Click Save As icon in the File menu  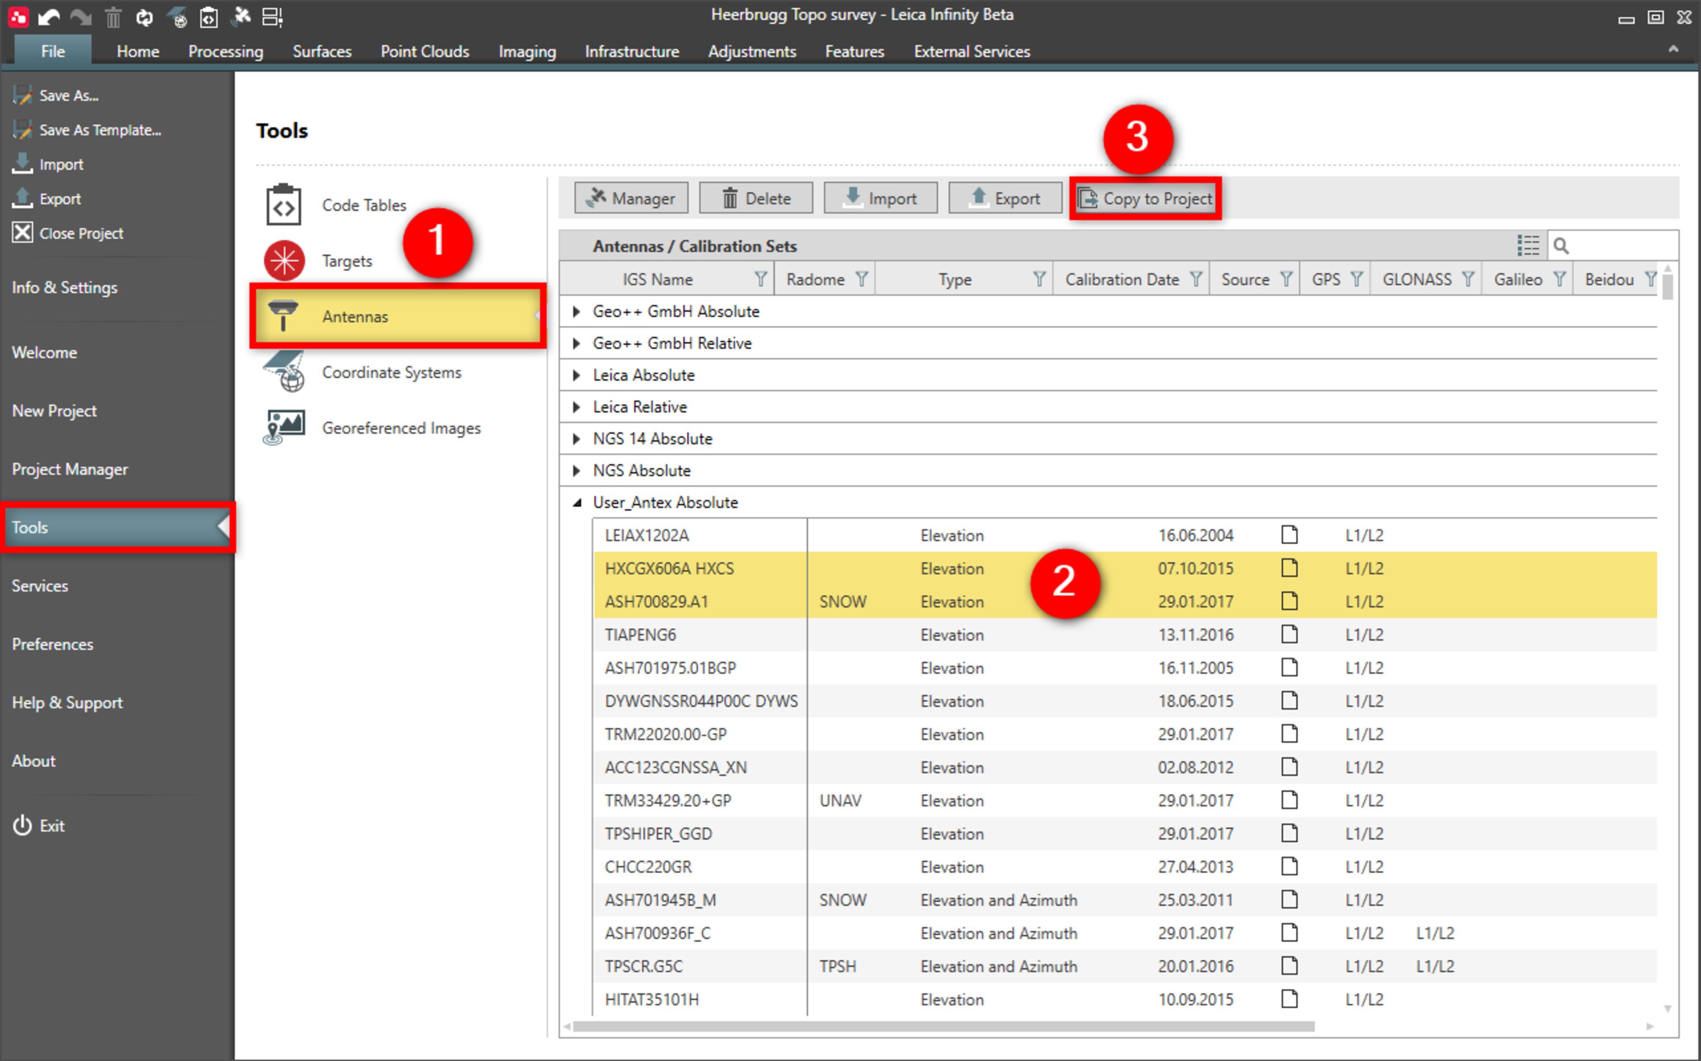click(22, 95)
